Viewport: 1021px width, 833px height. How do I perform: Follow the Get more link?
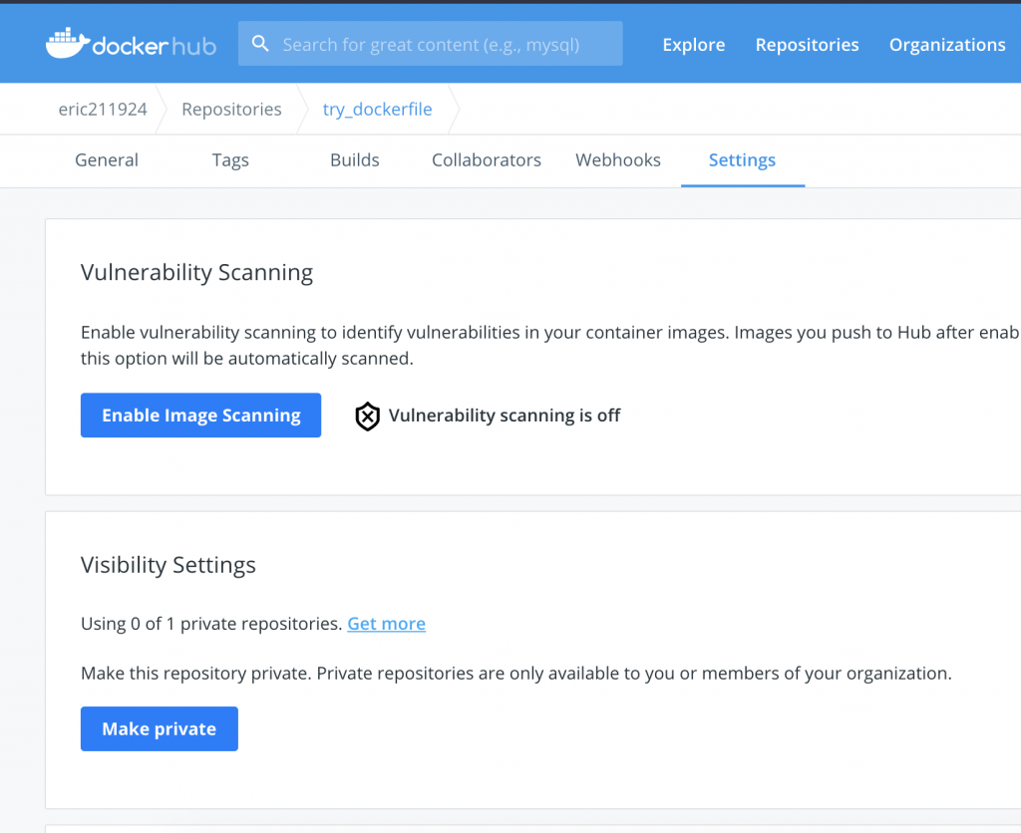[x=386, y=624]
